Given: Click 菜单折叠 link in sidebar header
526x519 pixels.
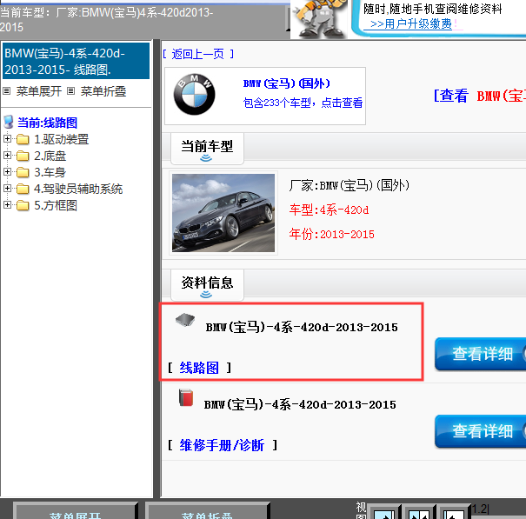Looking at the screenshot, I should [103, 91].
